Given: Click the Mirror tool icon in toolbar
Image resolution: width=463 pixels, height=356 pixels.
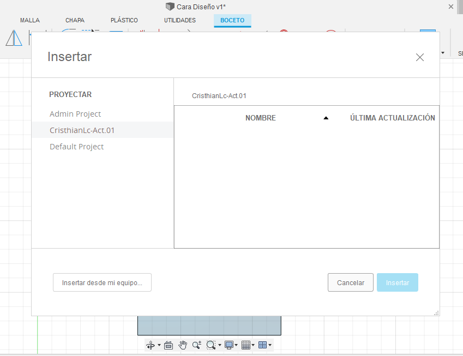Looking at the screenshot, I should pos(14,38).
